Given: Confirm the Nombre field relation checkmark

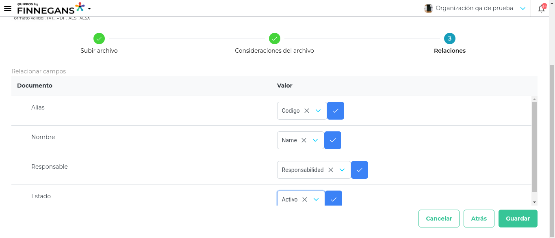Looking at the screenshot, I should coord(333,140).
